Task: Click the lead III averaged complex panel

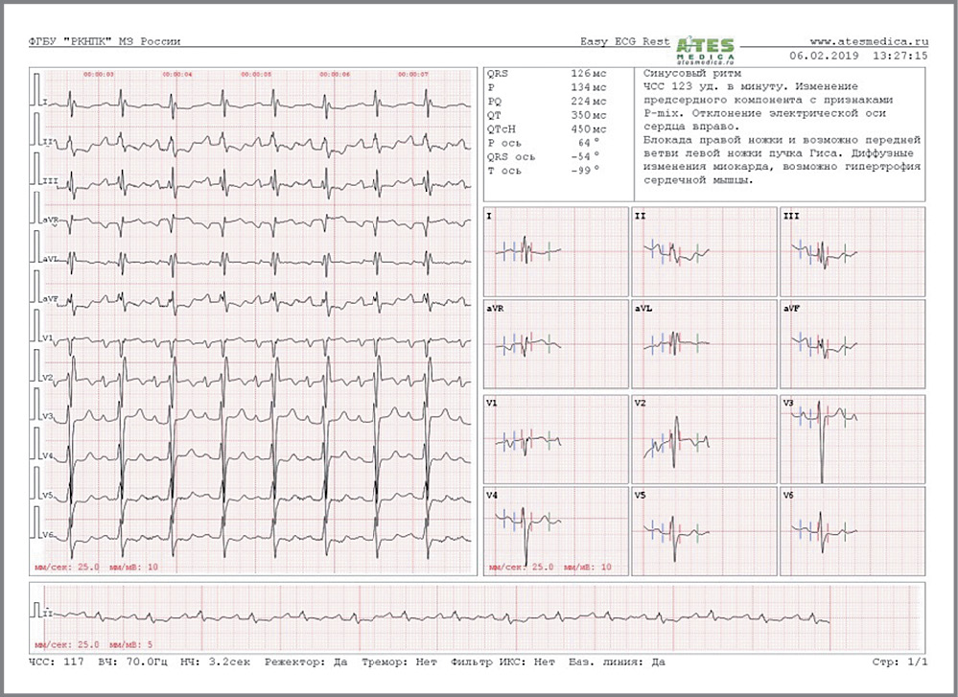Action: 853,251
